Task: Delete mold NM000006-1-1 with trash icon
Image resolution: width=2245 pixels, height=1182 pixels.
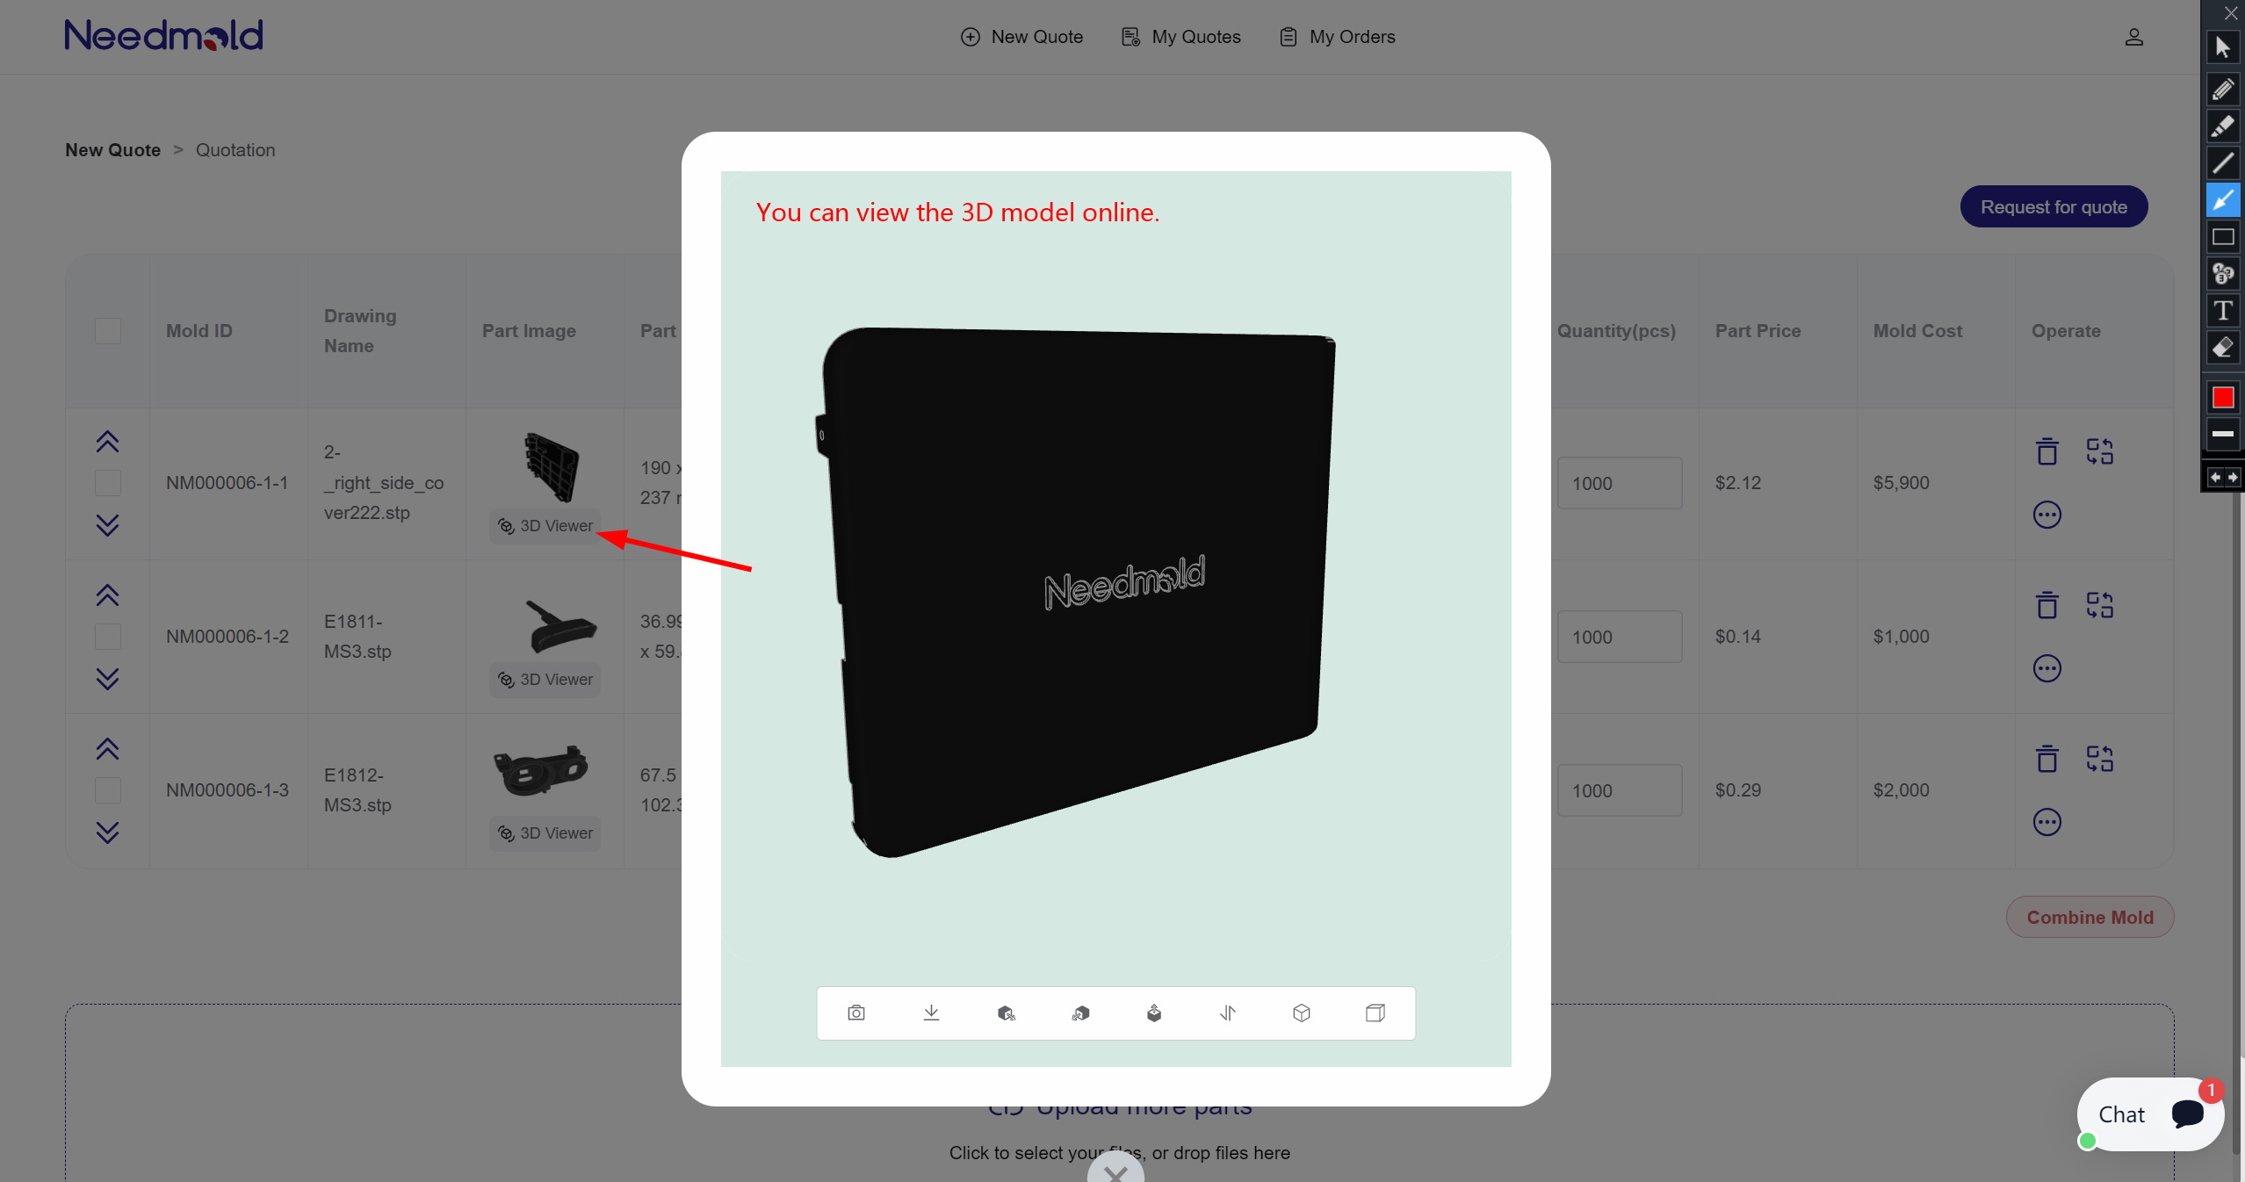Action: [2047, 451]
